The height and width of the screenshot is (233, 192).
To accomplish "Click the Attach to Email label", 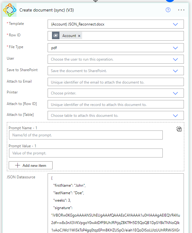I will pyautogui.click(x=19, y=81).
